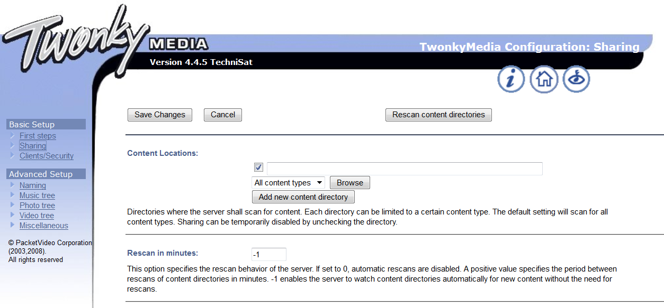Click the round eye-shaped icon beside home
Viewport: 664px width, 308px height.
576,79
